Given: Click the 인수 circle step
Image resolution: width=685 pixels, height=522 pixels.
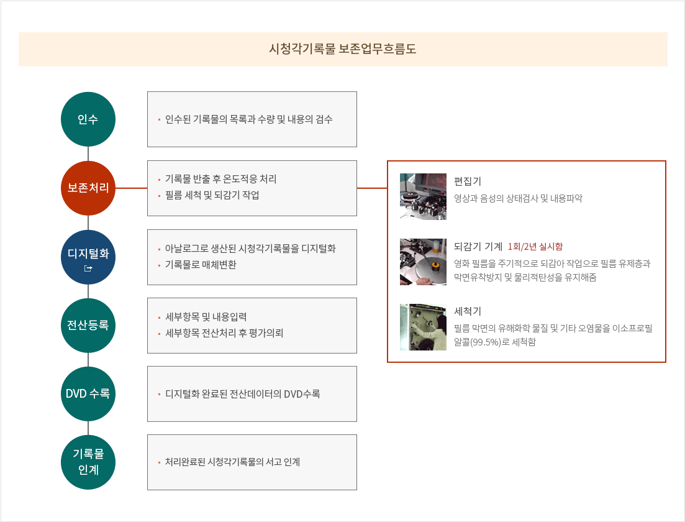Looking at the screenshot, I should 88,119.
